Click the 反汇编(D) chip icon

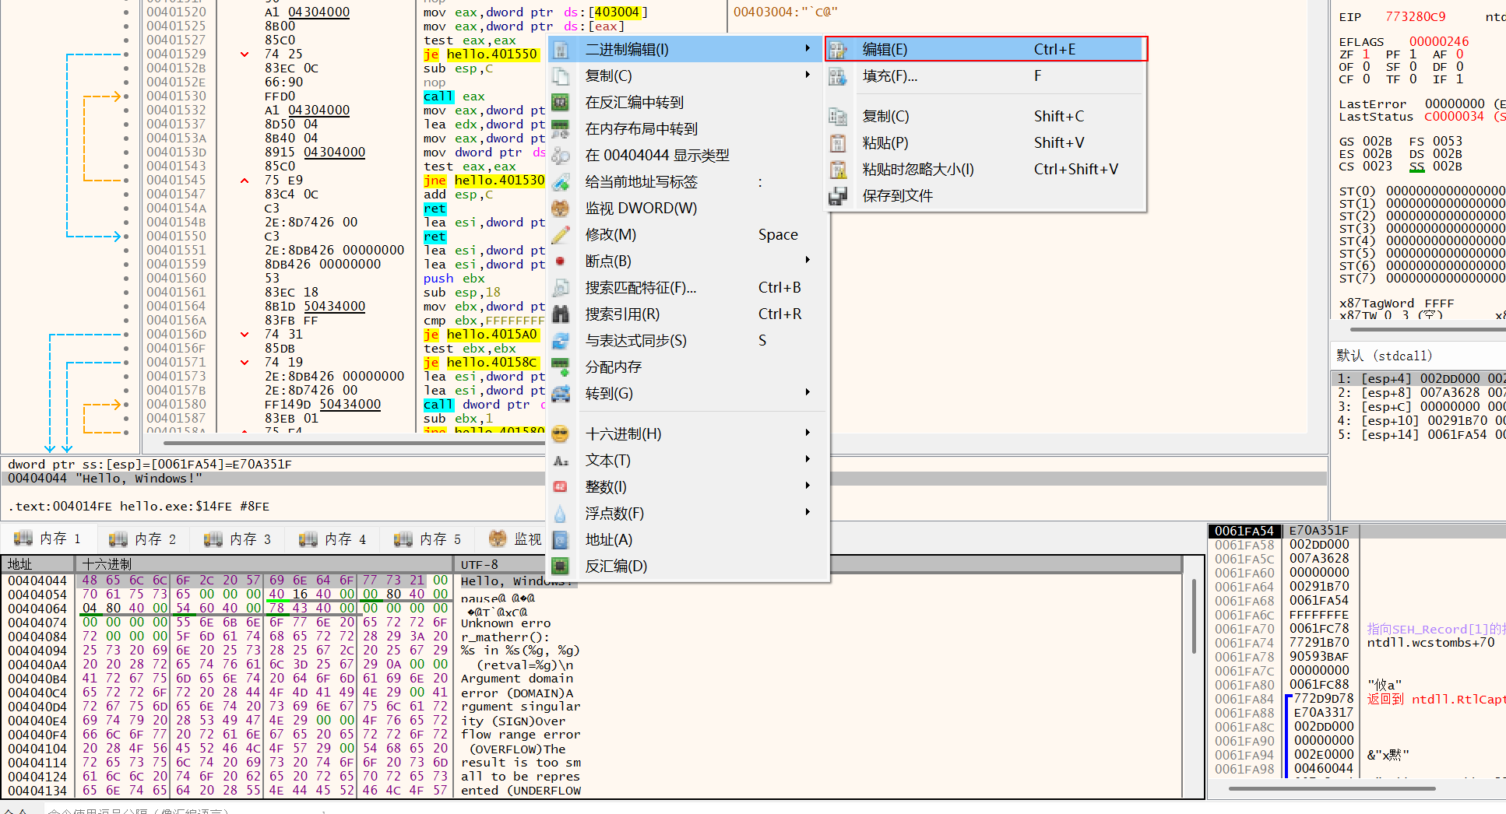(x=561, y=567)
